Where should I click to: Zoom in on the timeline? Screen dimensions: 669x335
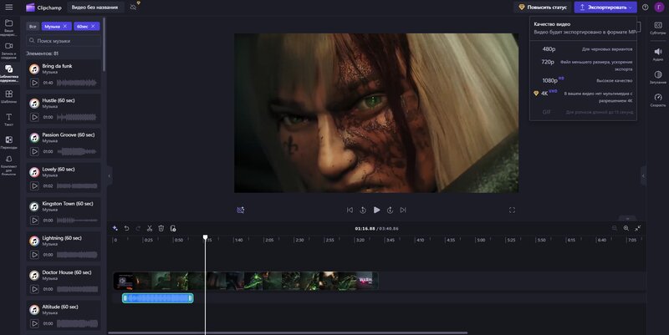(626, 228)
